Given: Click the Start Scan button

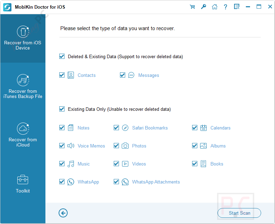Looking at the screenshot, I should tap(239, 213).
